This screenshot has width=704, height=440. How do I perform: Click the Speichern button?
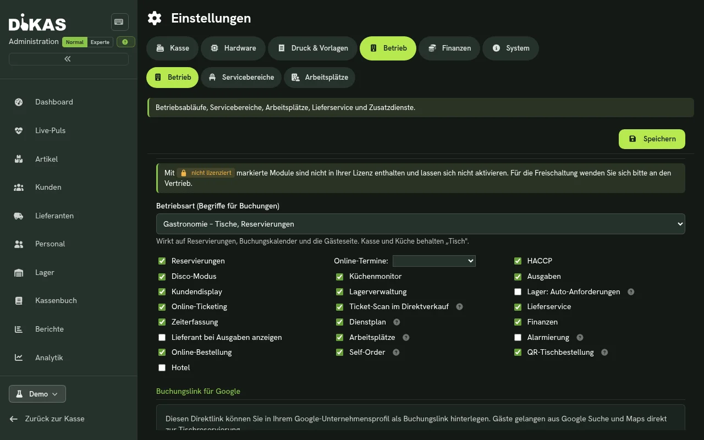pyautogui.click(x=652, y=139)
